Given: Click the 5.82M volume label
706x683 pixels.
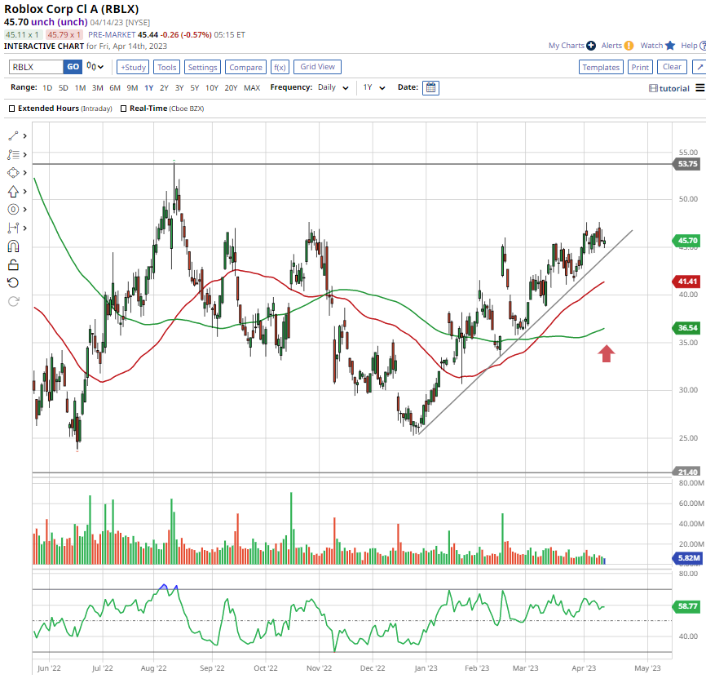Looking at the screenshot, I should click(687, 558).
